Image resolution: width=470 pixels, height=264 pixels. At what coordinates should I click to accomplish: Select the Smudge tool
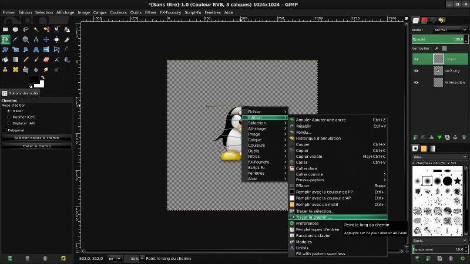46,69
